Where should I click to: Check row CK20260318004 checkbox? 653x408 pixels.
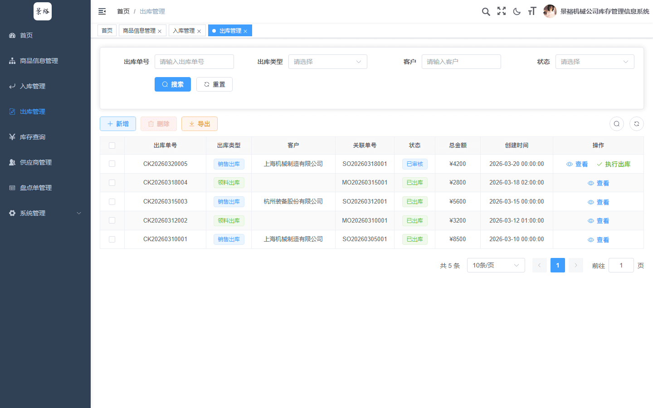112,183
